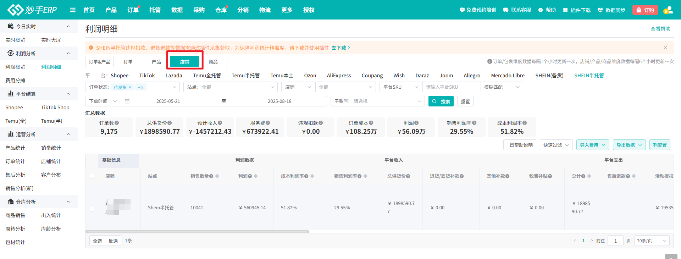Click the horizontal table scrollbar
The width and height of the screenshot is (681, 259).
[197, 232]
